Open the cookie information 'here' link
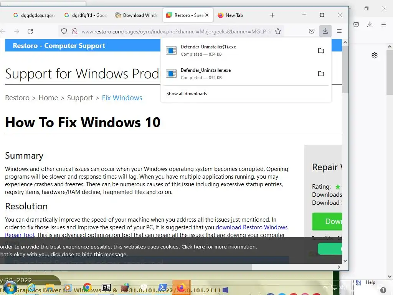 click(199, 247)
